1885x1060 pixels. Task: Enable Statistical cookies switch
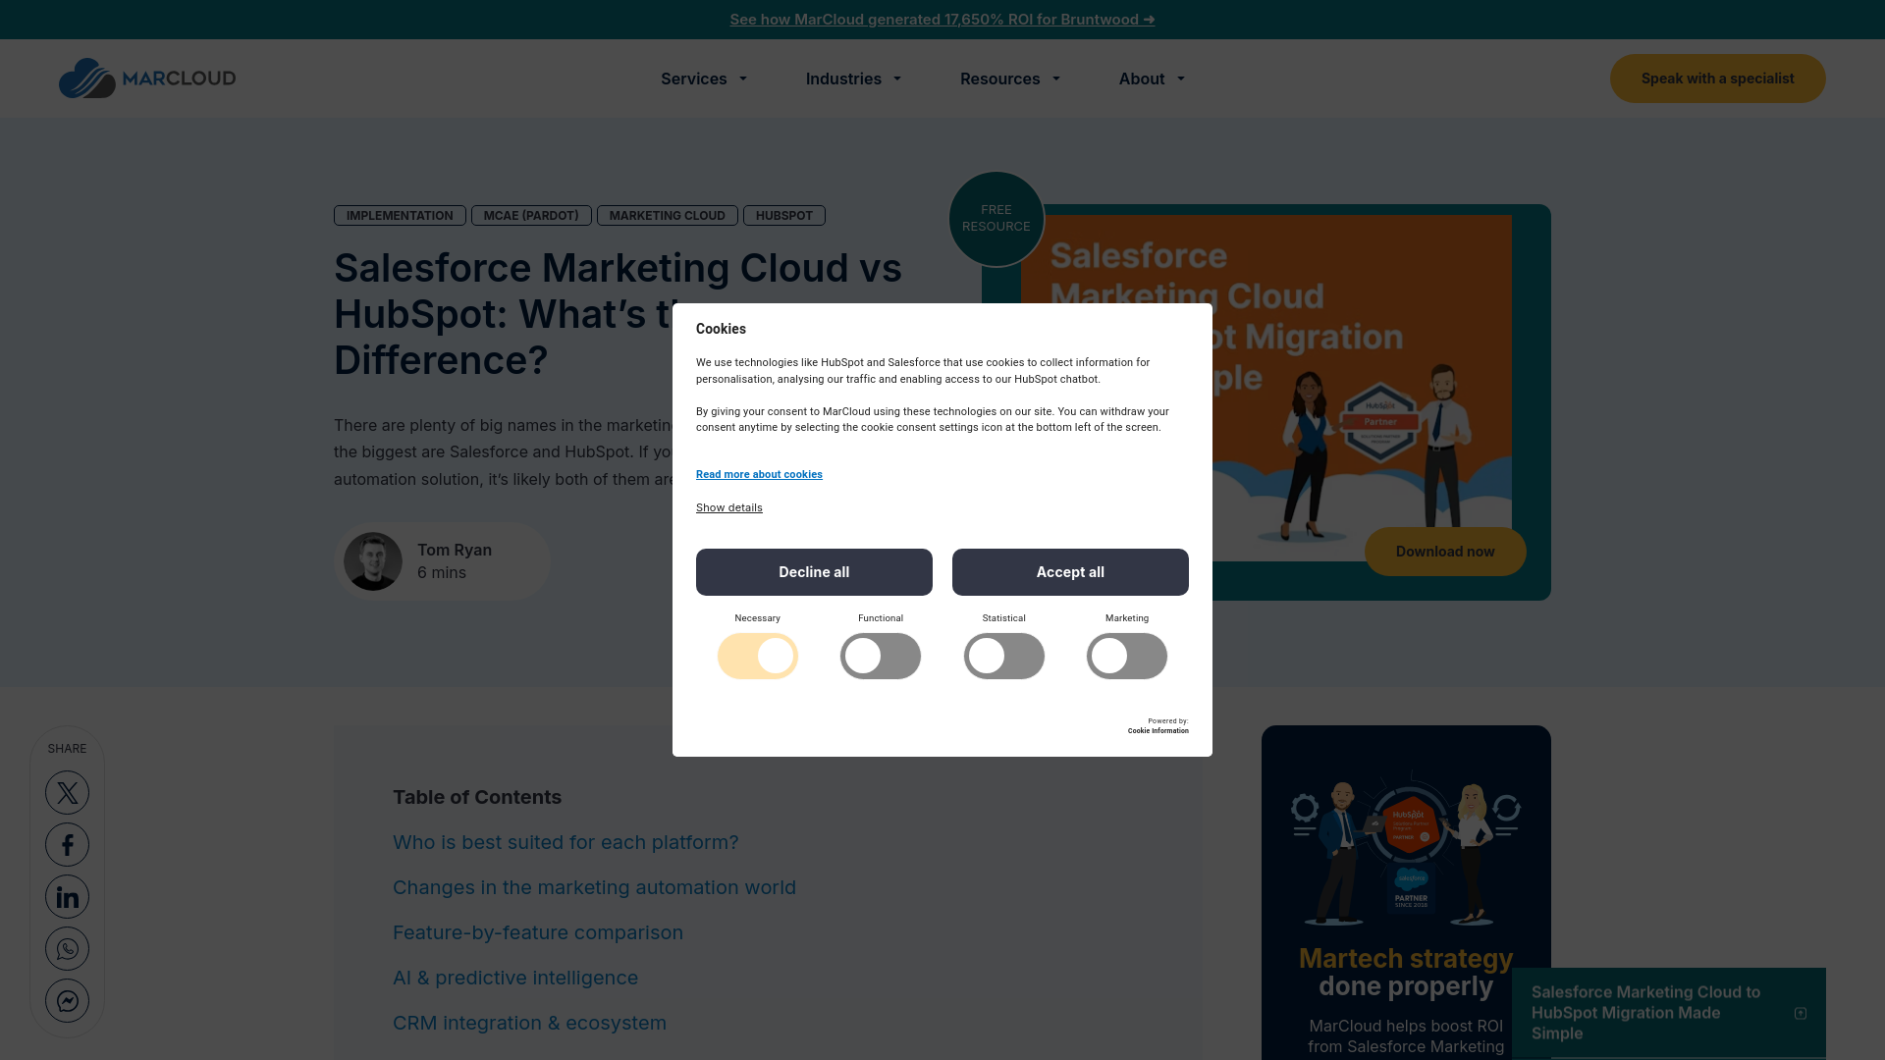click(x=1004, y=656)
